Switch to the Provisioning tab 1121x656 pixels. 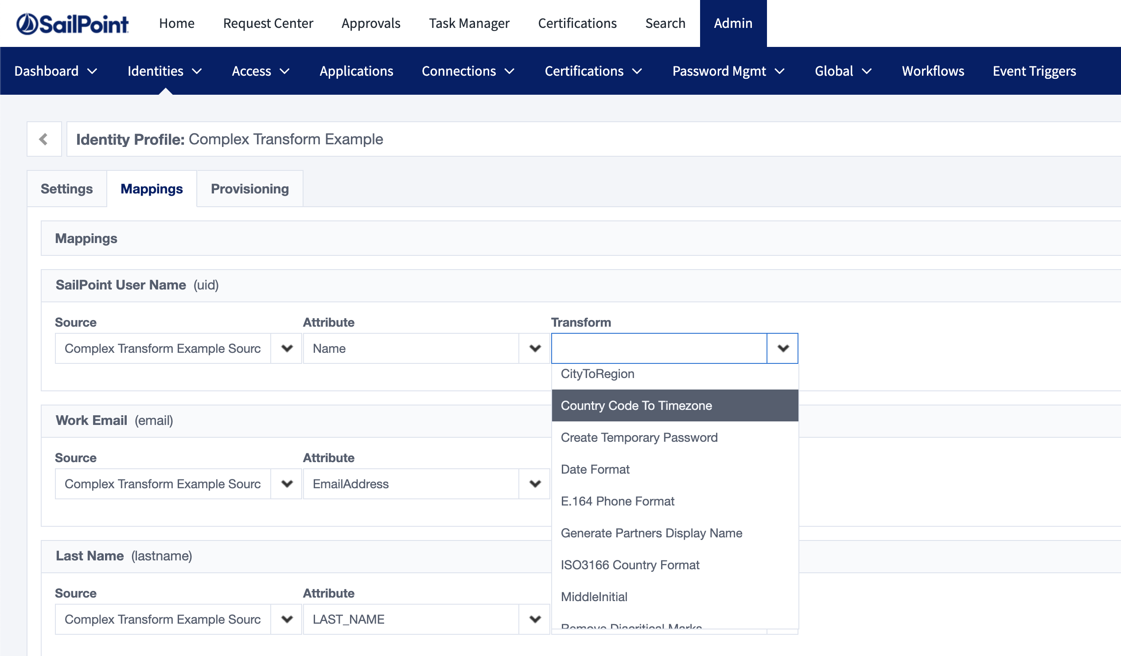[249, 189]
